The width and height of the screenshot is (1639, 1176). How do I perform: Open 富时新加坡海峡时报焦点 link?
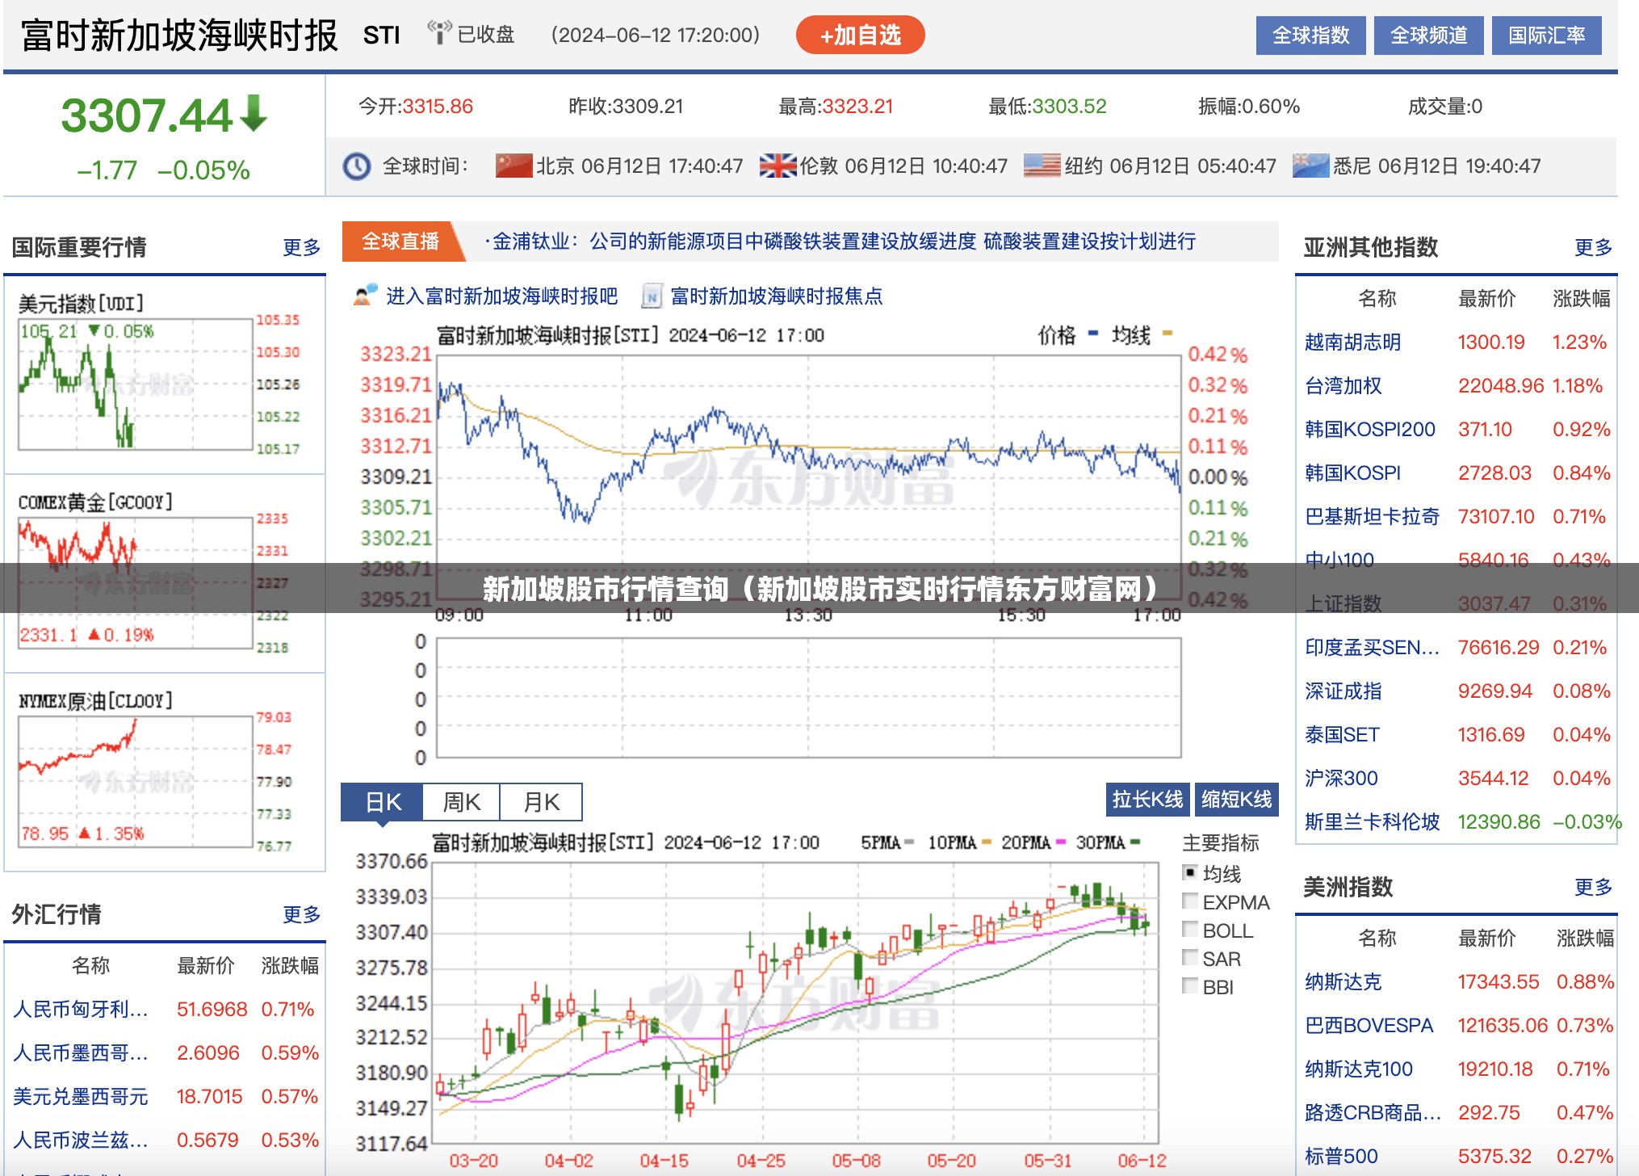coord(776,296)
